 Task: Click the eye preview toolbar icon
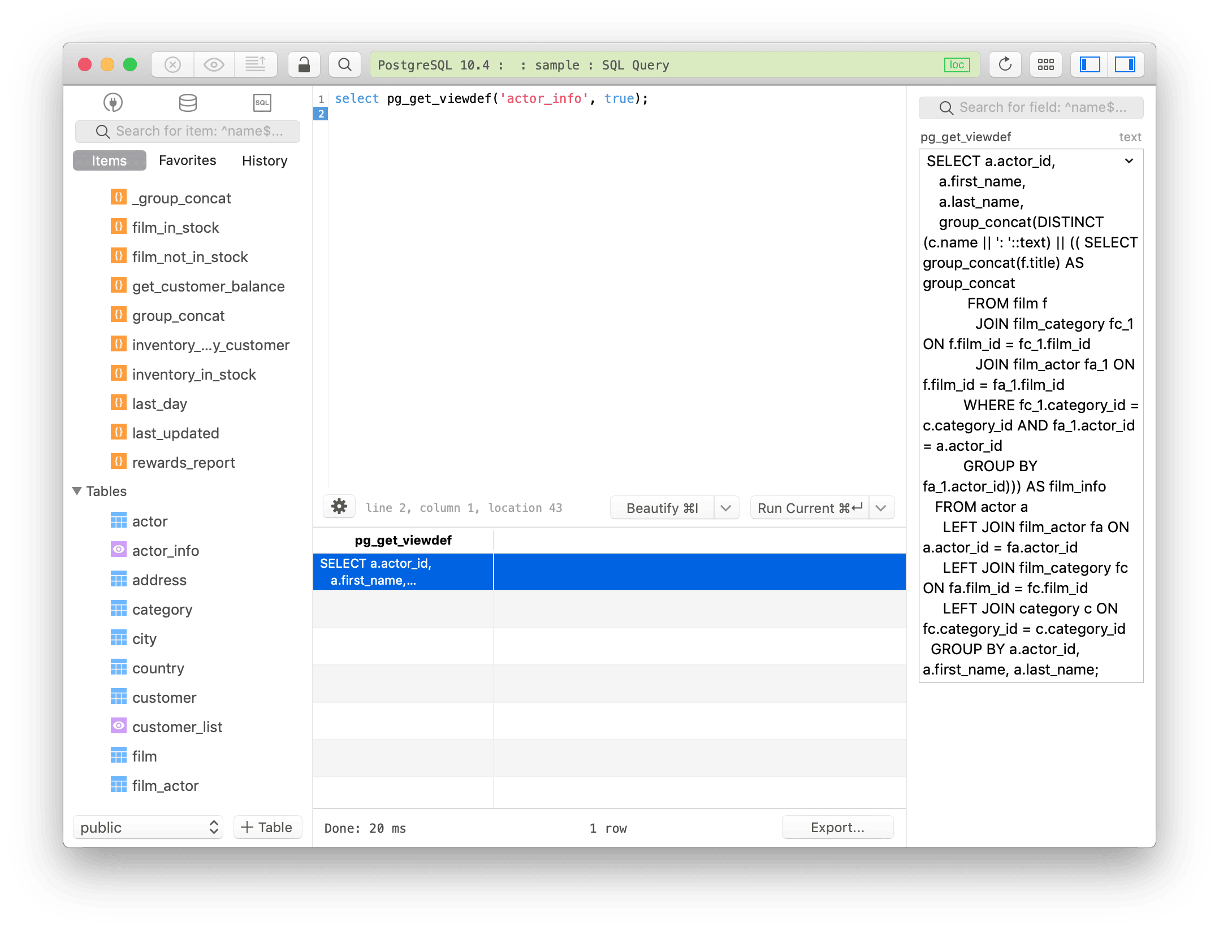(214, 64)
